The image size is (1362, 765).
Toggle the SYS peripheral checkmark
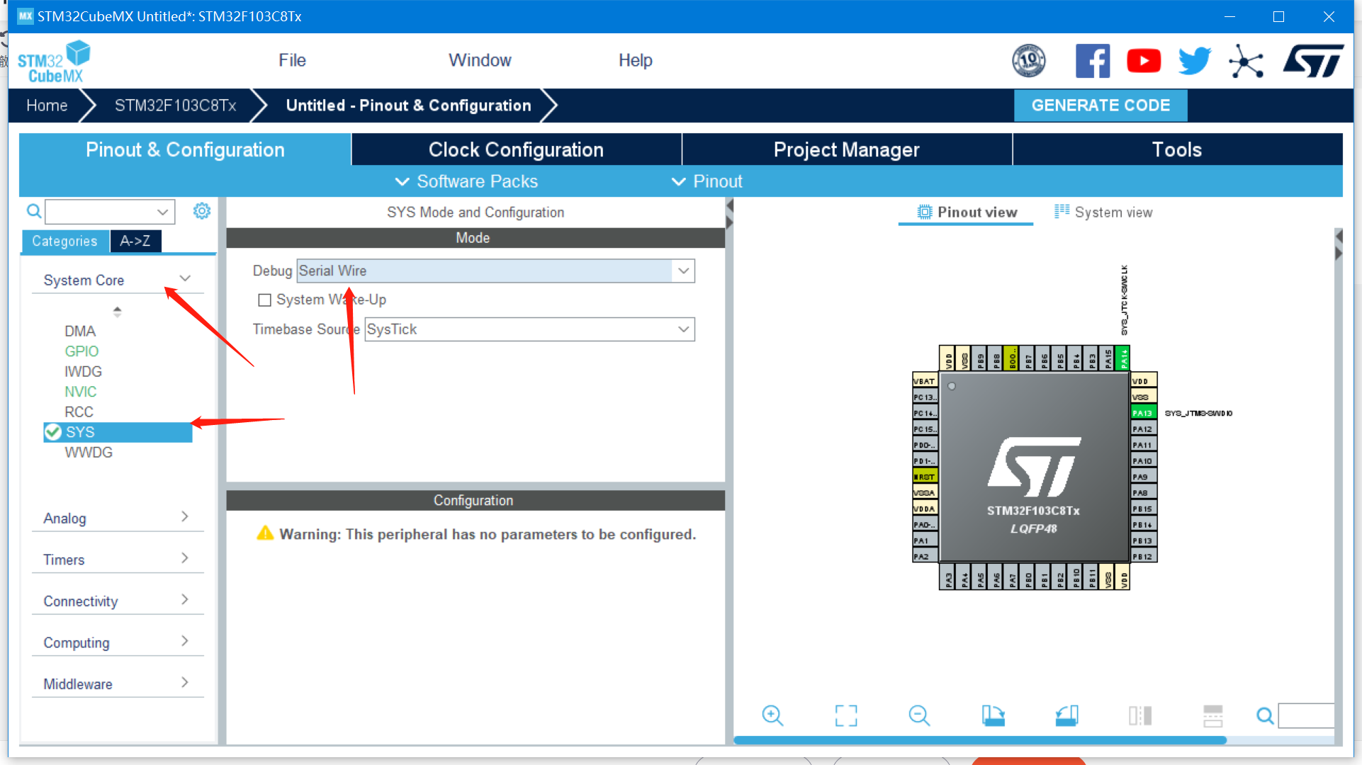point(53,432)
